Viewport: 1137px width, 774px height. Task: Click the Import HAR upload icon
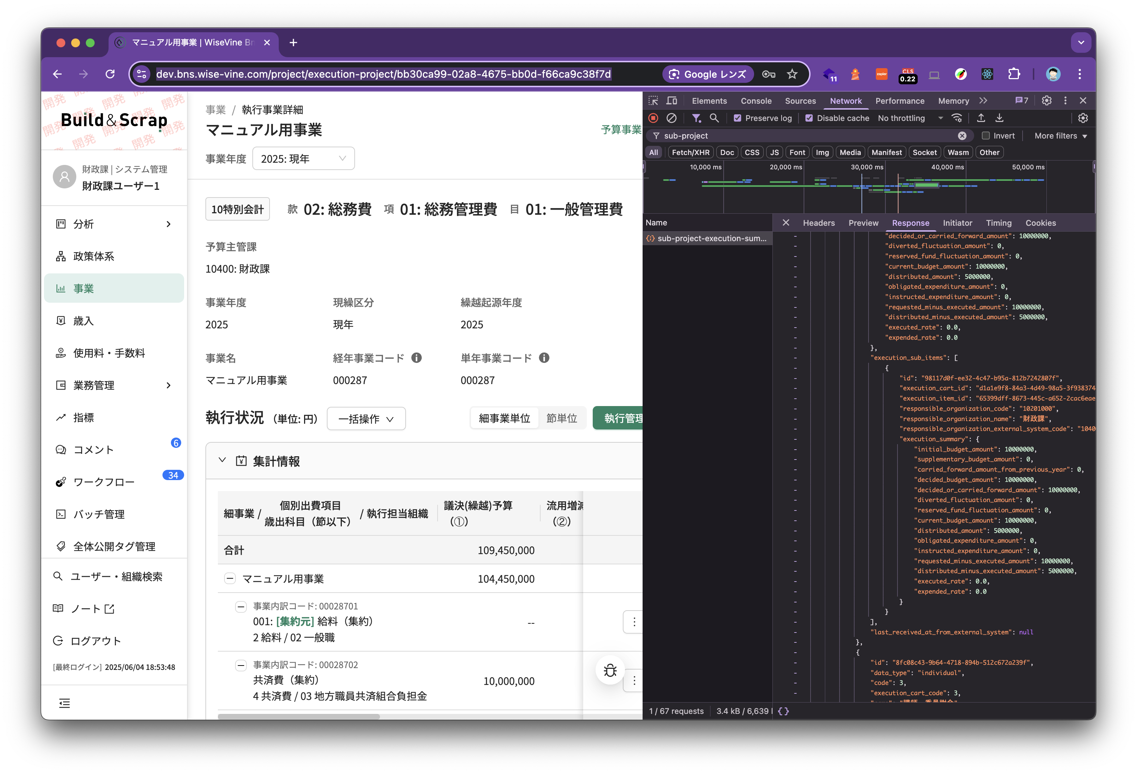(981, 118)
